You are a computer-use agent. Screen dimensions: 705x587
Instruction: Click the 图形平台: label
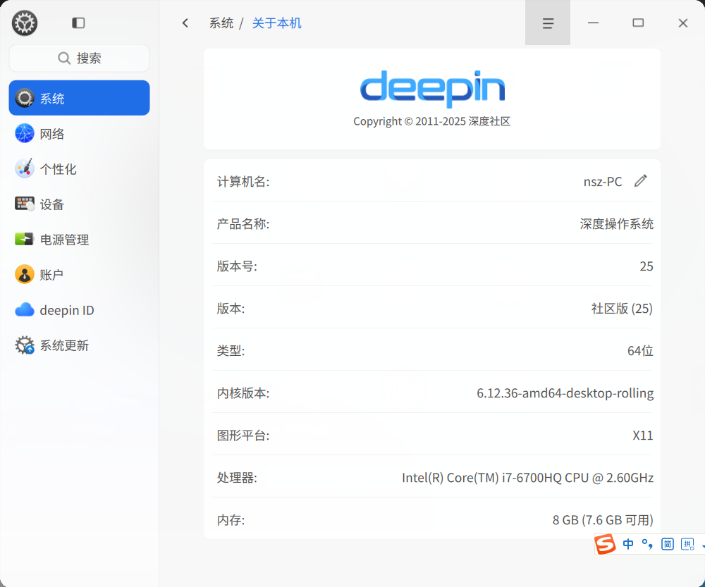[243, 435]
